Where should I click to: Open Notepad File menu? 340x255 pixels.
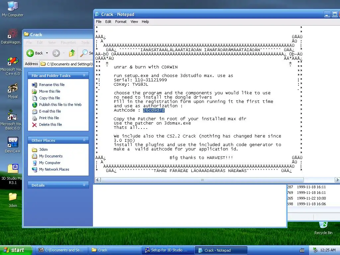[99, 22]
